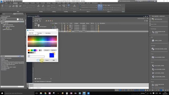Click the Search for layer field
The width and height of the screenshot is (169, 95).
click(142, 18)
